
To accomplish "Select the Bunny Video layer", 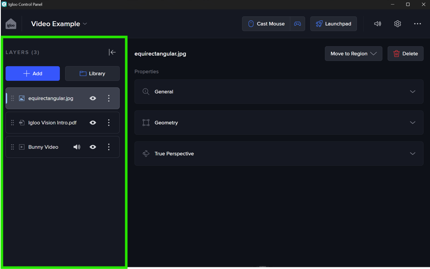I will 43,147.
